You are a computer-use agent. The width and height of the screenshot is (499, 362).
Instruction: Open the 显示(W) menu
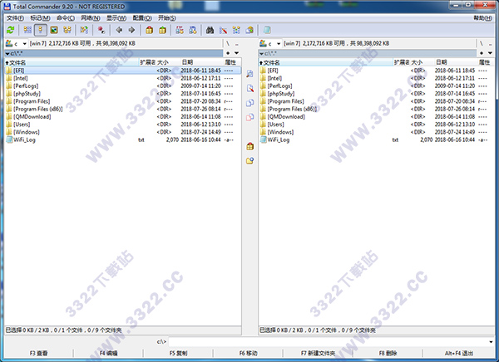coord(116,18)
